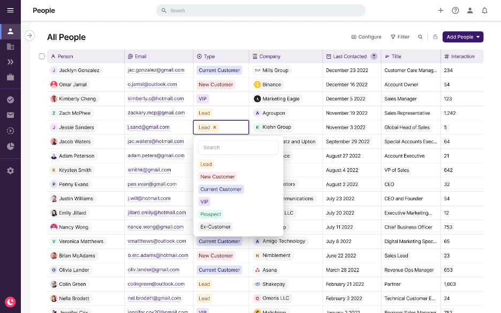Viewport: 501px width, 313px height.
Task: Open the Filter button
Action: pyautogui.click(x=400, y=37)
